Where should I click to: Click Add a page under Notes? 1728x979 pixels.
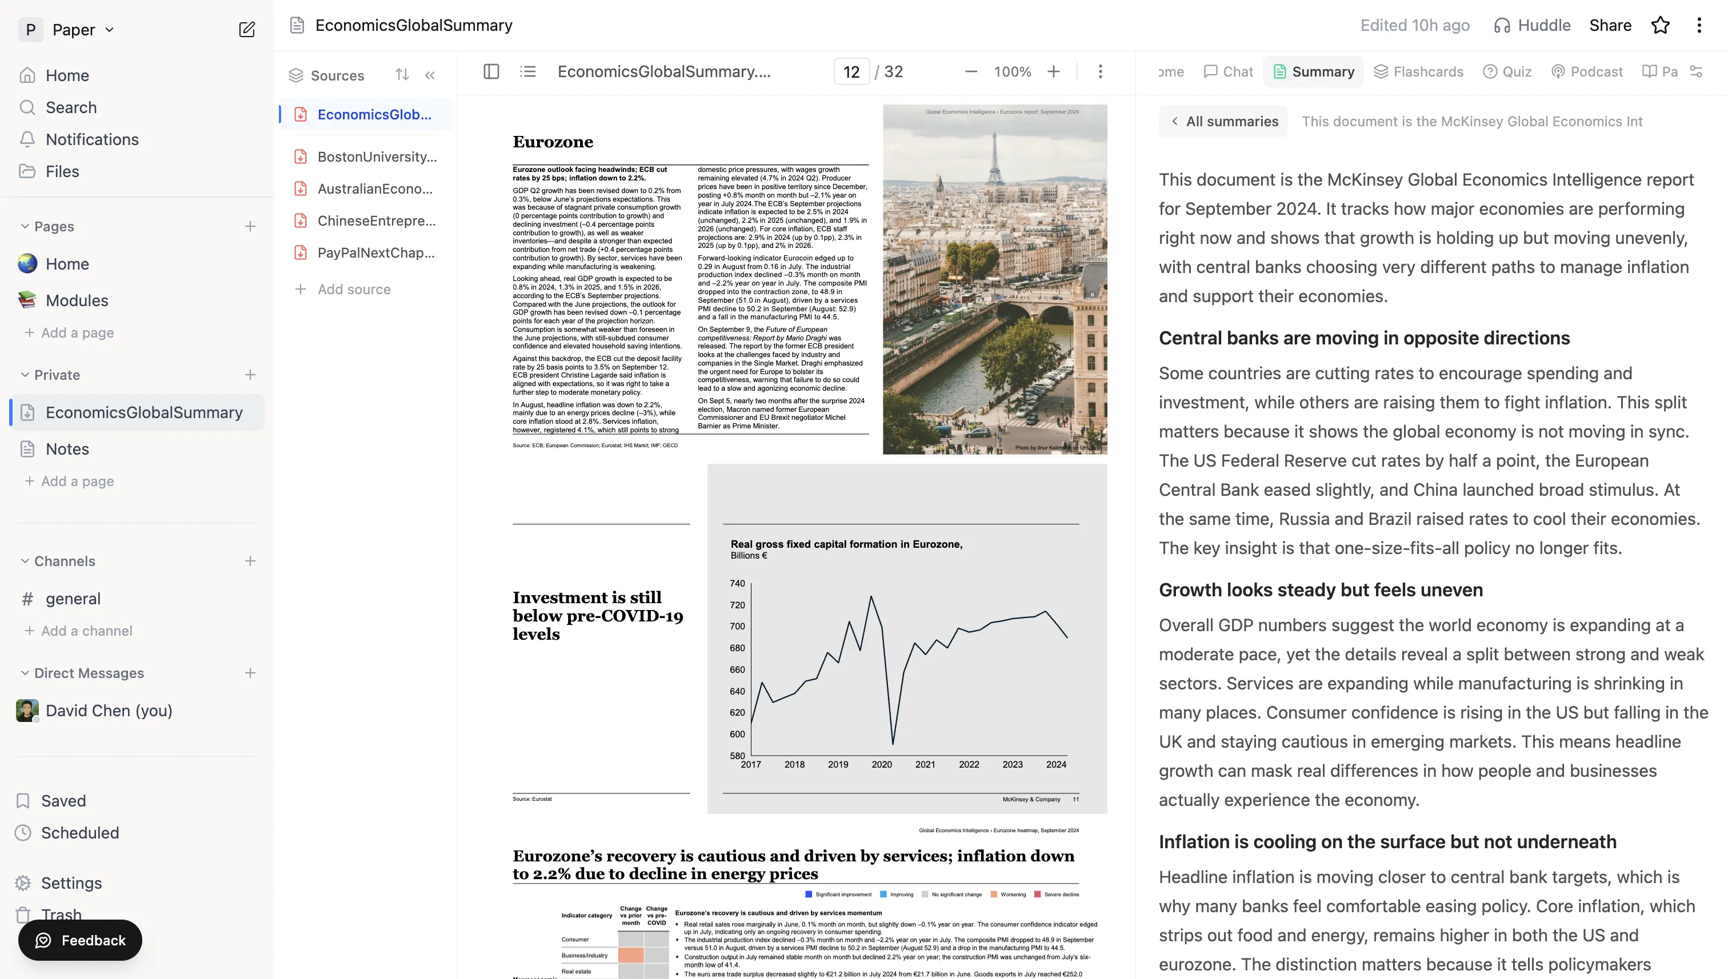69,482
